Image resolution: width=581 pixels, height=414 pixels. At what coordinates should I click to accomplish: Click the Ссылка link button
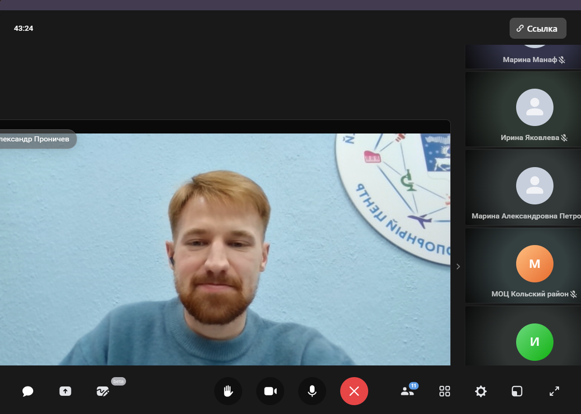pyautogui.click(x=538, y=28)
